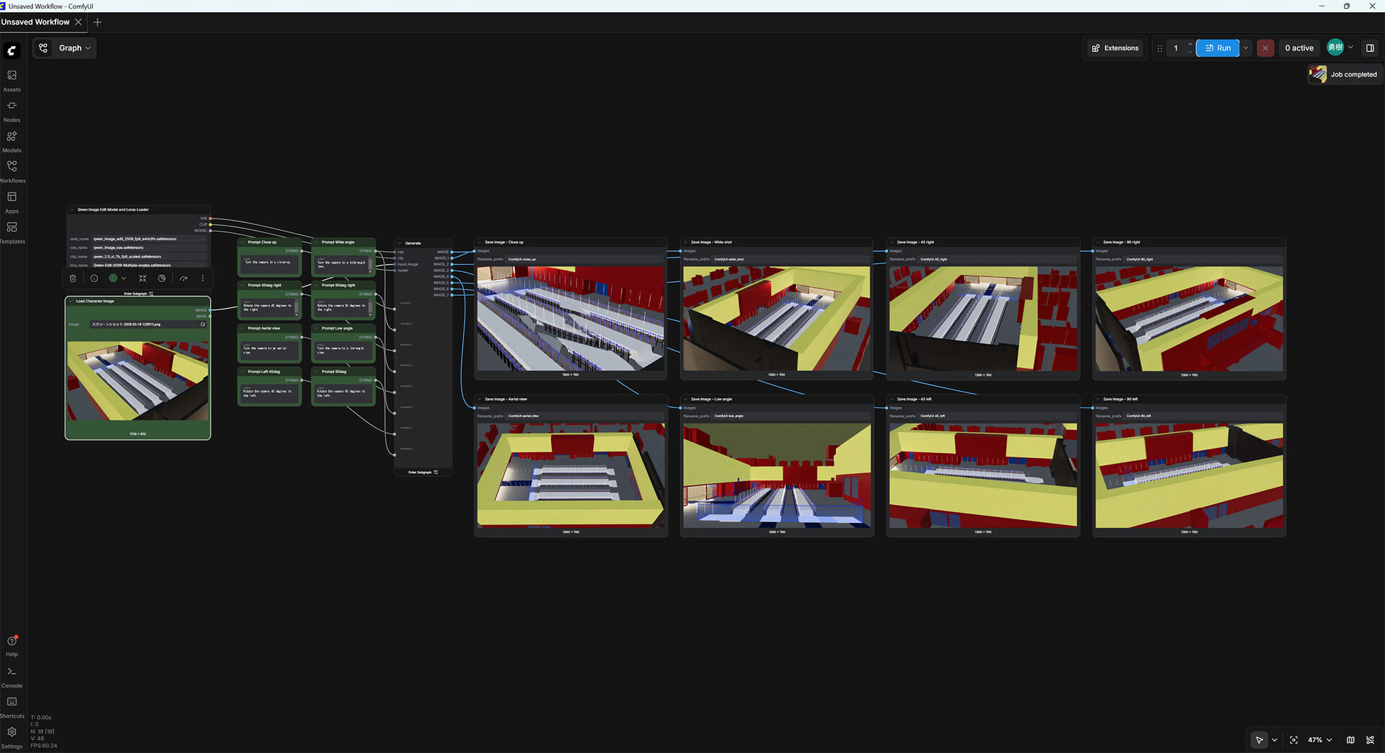The width and height of the screenshot is (1385, 753).
Task: Click the blue Run button
Action: click(1218, 48)
